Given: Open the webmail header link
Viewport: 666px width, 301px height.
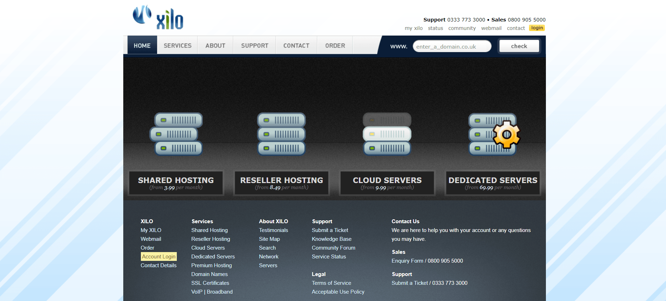Looking at the screenshot, I should coord(491,28).
